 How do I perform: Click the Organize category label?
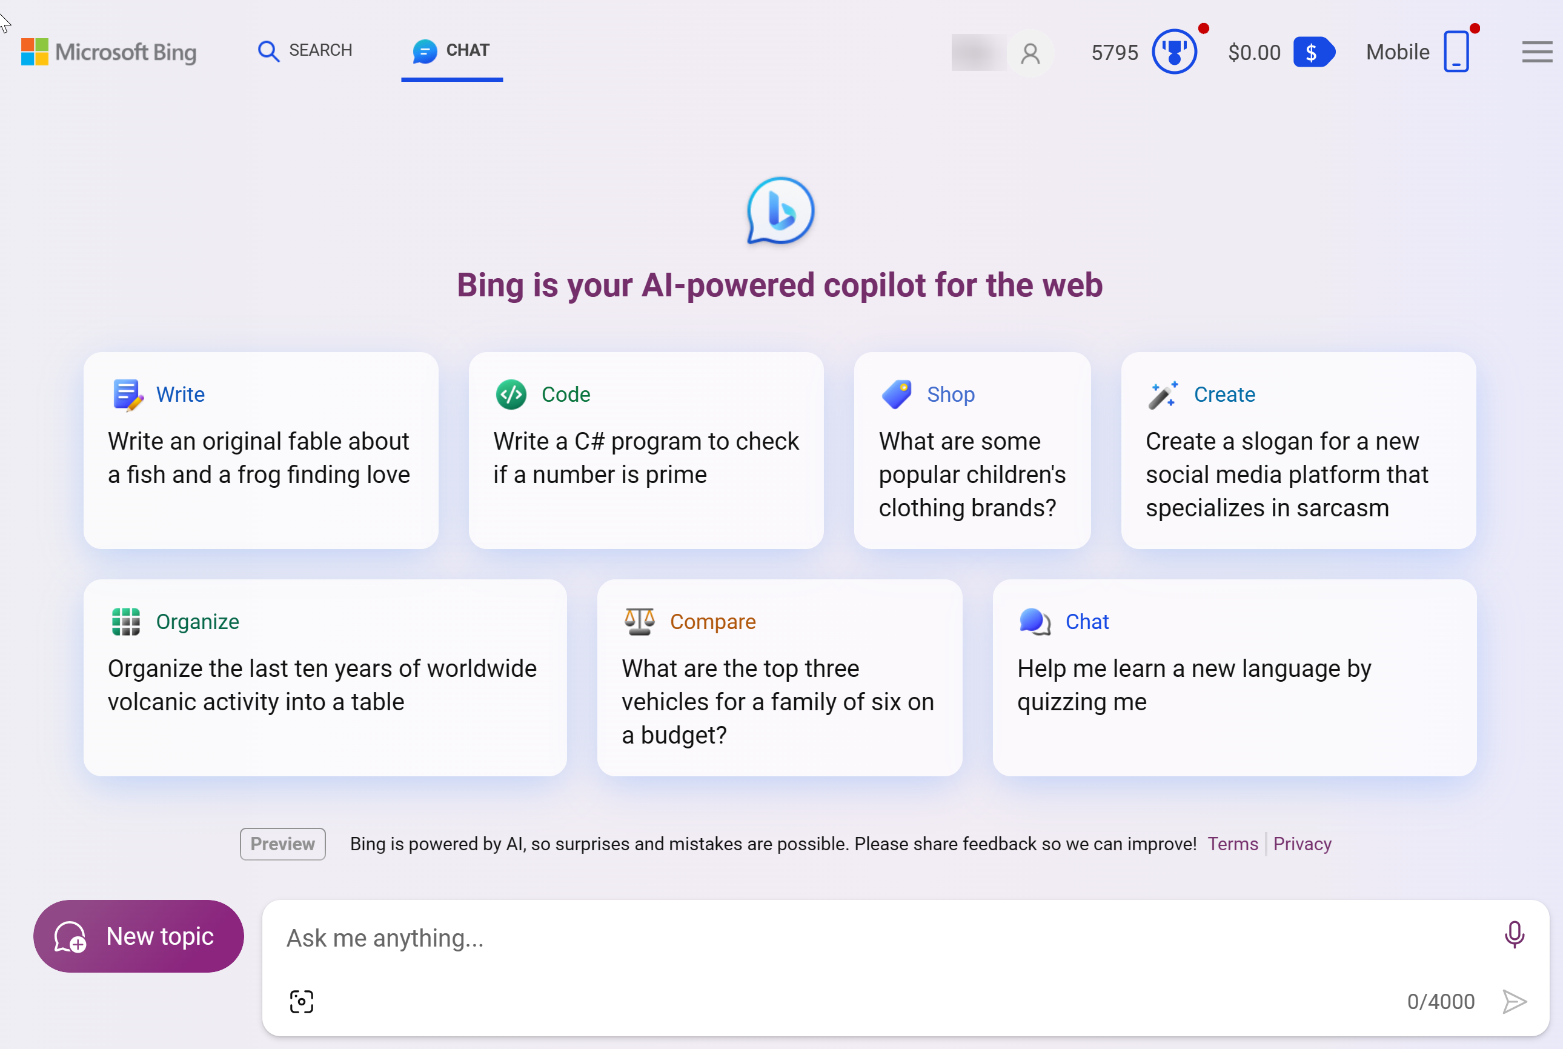[x=197, y=622]
